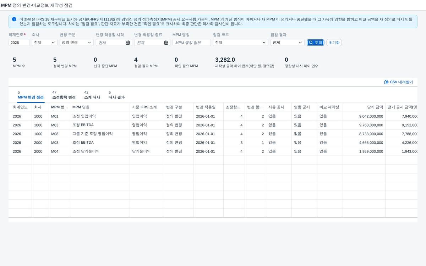Click the M08 MPM number cell
Screen dimensions: 426x266
tap(55, 134)
